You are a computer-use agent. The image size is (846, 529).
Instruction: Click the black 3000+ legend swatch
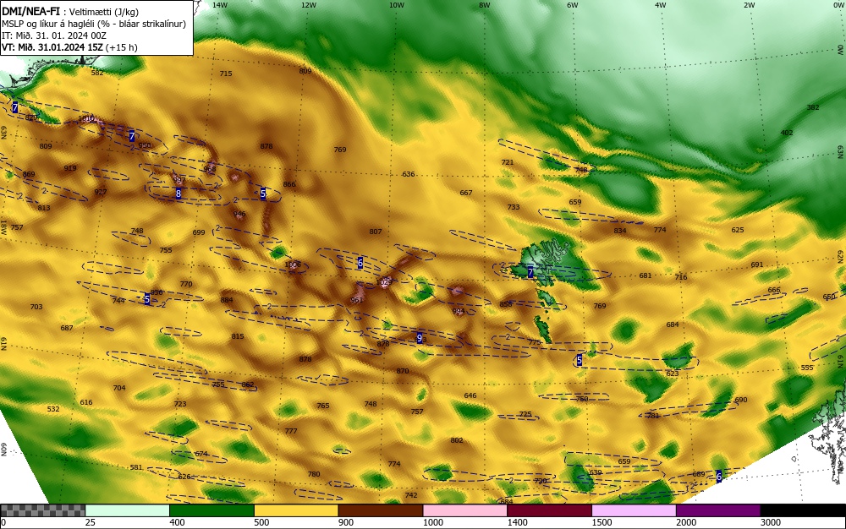click(x=803, y=510)
